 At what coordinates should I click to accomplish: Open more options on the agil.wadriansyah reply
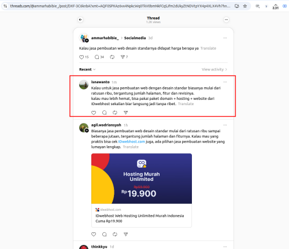[x=225, y=125]
